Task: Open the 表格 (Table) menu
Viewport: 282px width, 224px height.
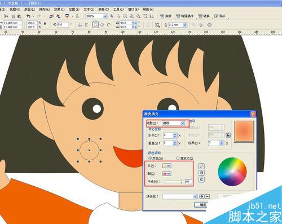Action: point(104,9)
